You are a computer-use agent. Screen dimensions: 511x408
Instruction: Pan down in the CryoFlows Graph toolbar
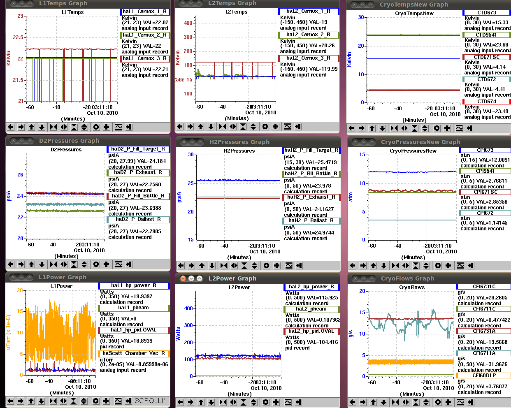pos(383,402)
